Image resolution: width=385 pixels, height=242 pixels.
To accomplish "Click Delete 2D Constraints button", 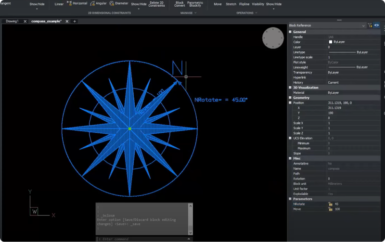I will click(x=156, y=4).
